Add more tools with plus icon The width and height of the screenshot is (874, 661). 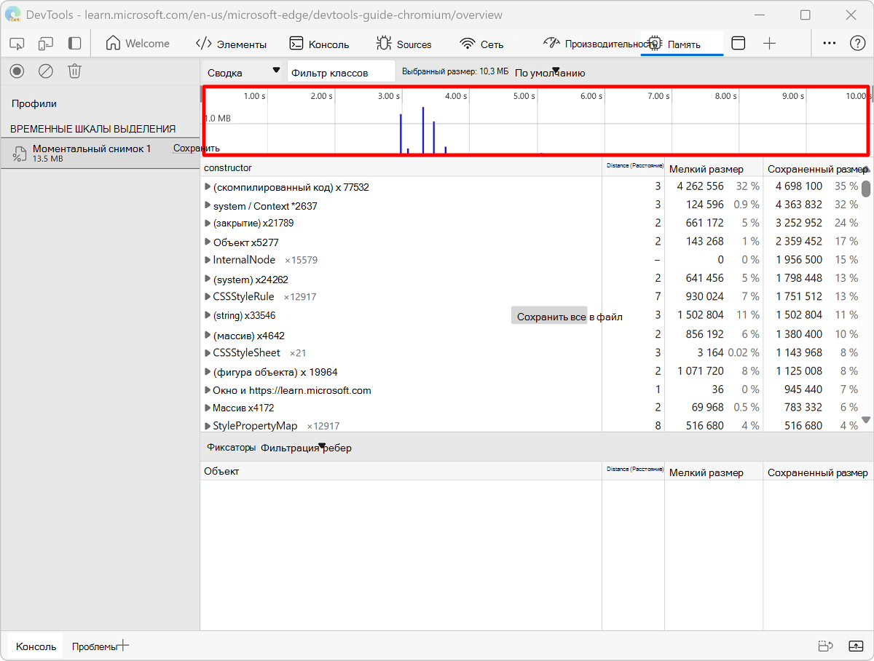click(x=769, y=44)
